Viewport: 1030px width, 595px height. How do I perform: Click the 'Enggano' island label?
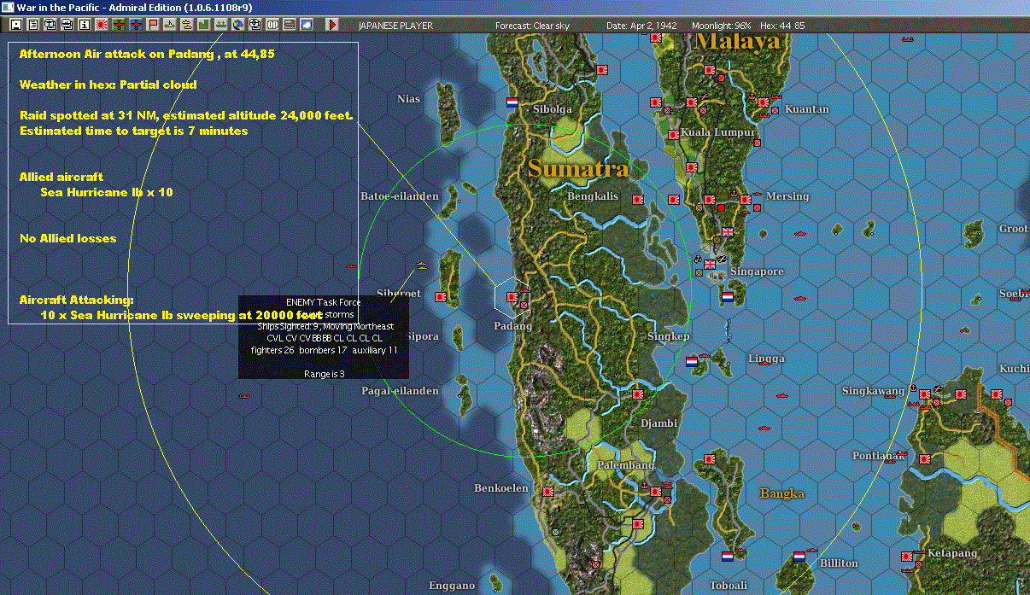(452, 586)
